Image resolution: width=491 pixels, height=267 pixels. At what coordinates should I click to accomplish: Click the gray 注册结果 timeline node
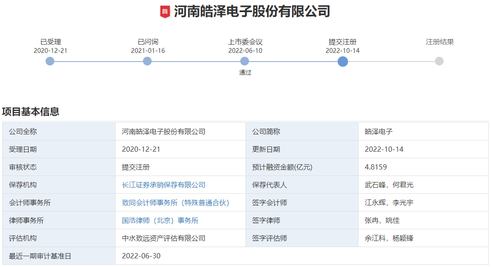[439, 61]
